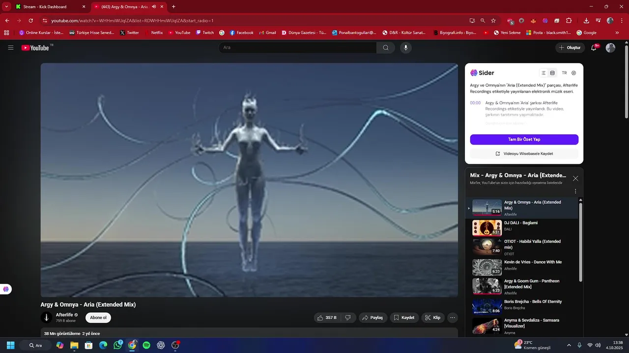
Task: Open the Chrome apps grid in bookmarks bar
Action: tap(6, 33)
